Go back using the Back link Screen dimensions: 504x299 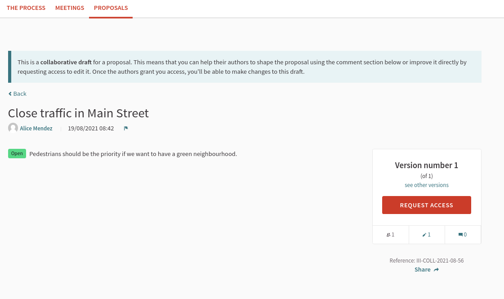pyautogui.click(x=18, y=94)
